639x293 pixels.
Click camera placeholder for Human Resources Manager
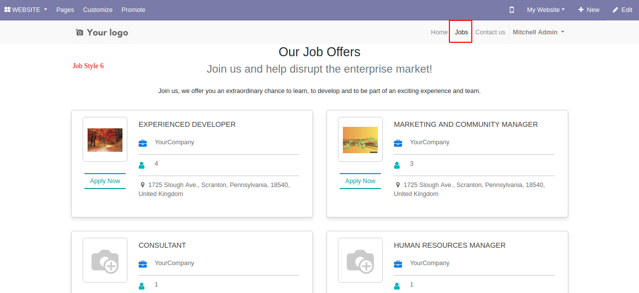[x=360, y=261]
